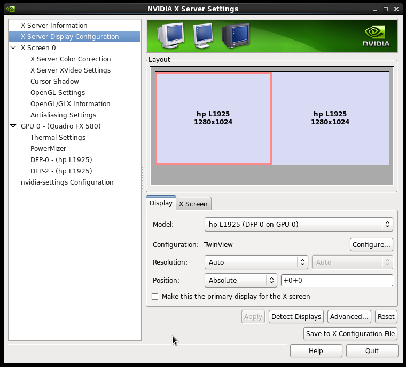The image size is (406, 367).
Task: Click the black CRT monitor banner image
Action: pos(235,35)
